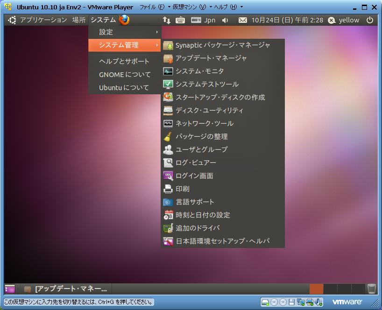382x310 pixels.
Task: Open the printer icon for 印刷
Action: (168, 189)
